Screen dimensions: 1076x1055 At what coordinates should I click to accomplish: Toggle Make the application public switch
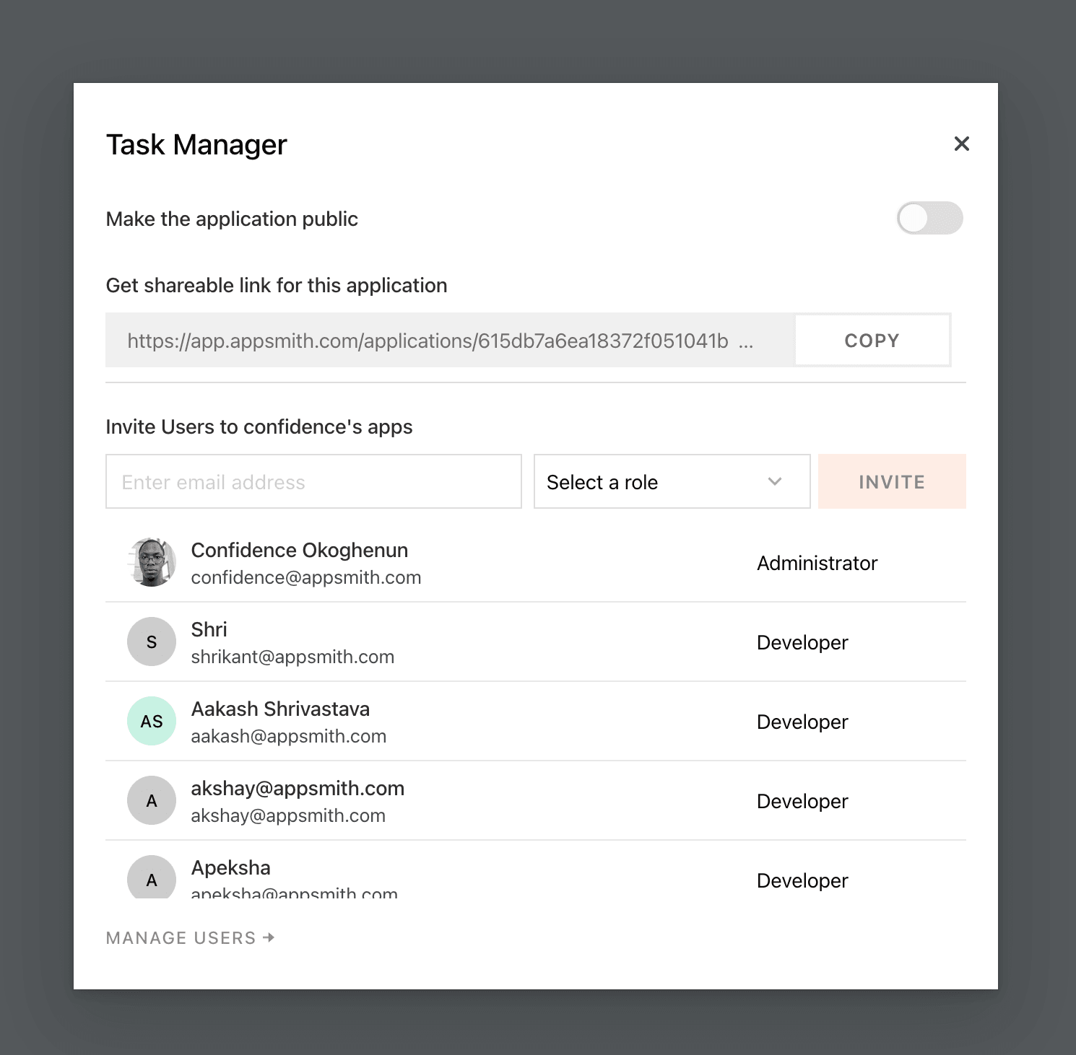pos(929,218)
